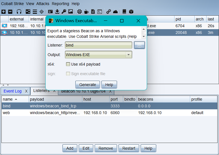Image resolution: width=219 pixels, height=155 pixels.
Task: Click the chain link host file icon
Action: point(109,11)
